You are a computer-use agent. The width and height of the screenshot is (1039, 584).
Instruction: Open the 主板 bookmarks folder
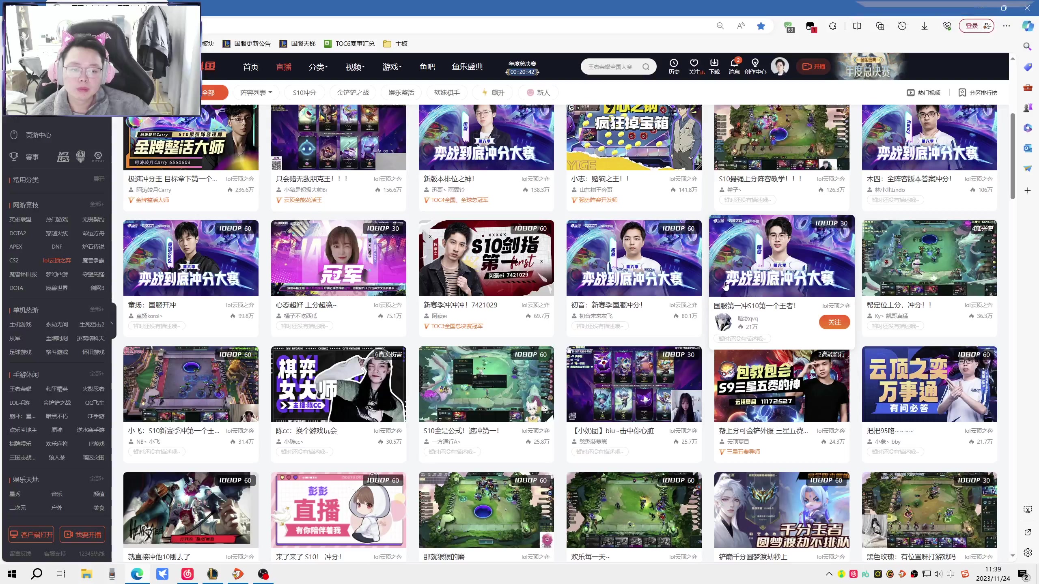(396, 44)
